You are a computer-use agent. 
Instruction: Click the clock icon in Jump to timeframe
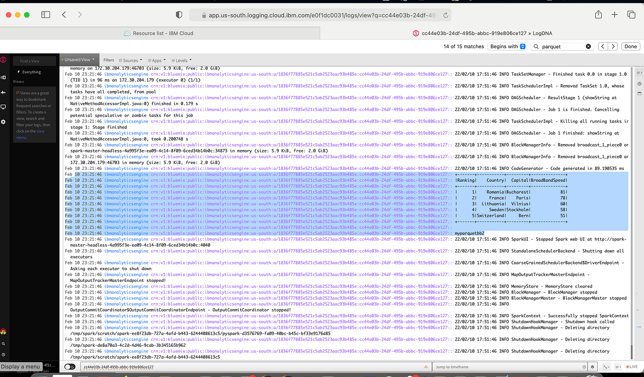(584, 367)
